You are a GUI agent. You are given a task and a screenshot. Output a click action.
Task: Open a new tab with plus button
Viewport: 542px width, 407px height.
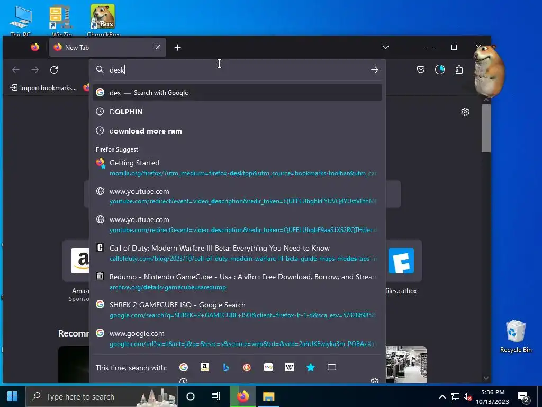click(178, 47)
